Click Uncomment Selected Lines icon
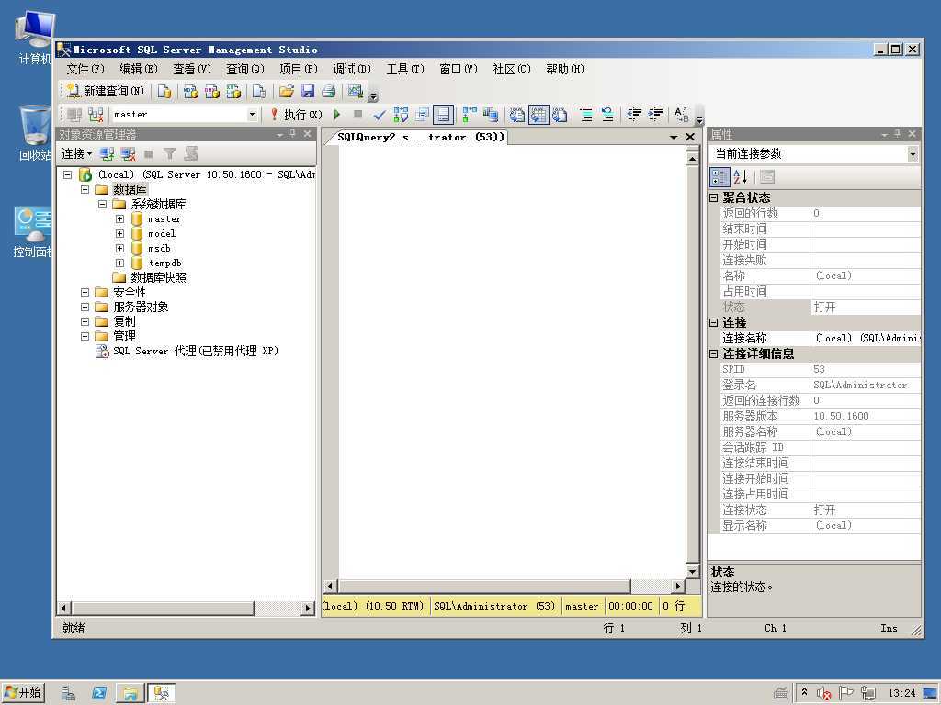The height and width of the screenshot is (705, 941). point(607,115)
